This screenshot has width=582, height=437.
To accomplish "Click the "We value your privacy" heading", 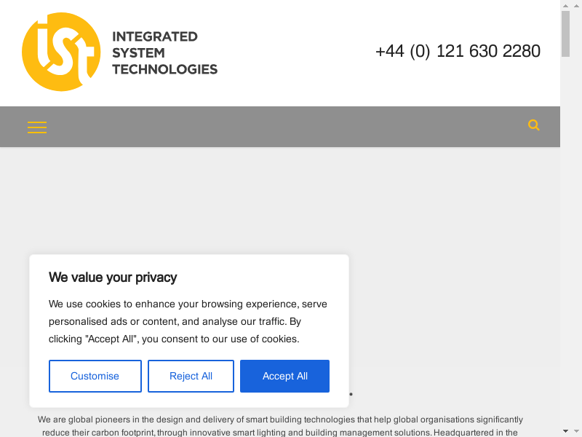I will point(113,277).
